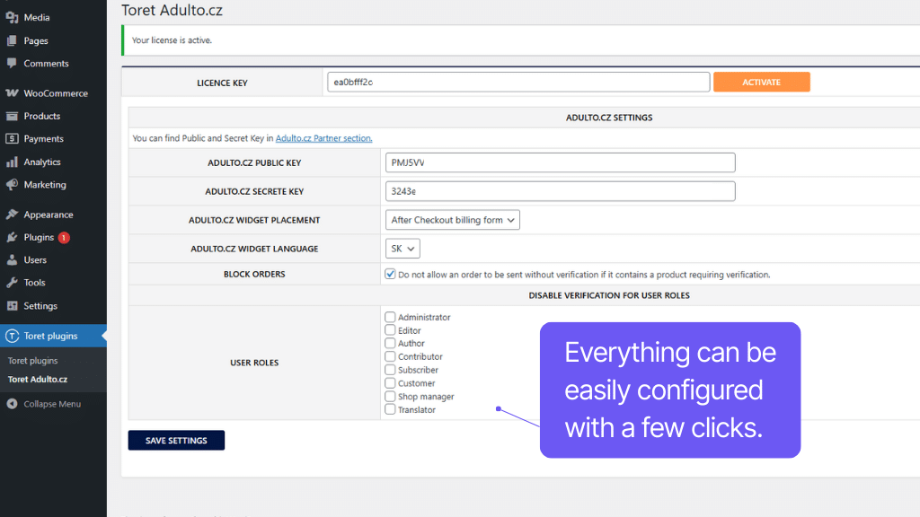Click the Pages sidebar icon
The image size is (920, 517).
pyautogui.click(x=12, y=40)
